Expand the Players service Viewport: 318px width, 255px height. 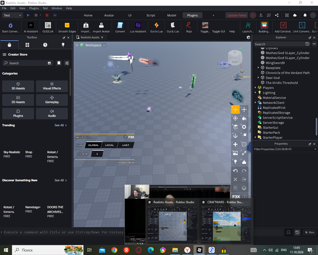(255, 87)
